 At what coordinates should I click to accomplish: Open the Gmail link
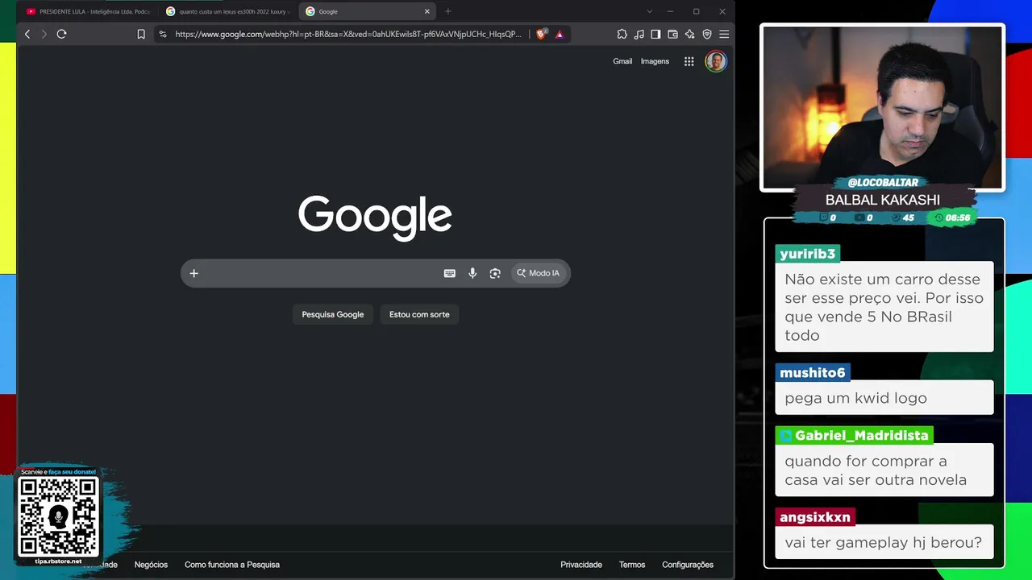pyautogui.click(x=622, y=61)
